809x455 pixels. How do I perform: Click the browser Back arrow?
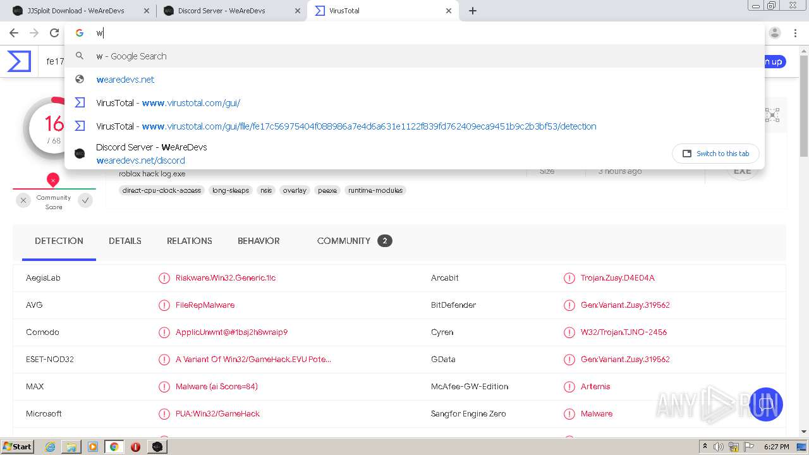(x=14, y=33)
